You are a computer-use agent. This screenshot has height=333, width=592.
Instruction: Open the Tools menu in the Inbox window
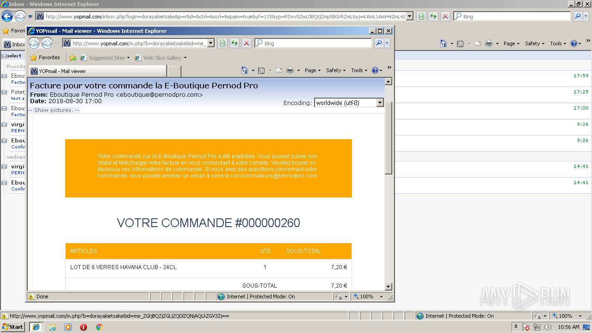coord(558,43)
